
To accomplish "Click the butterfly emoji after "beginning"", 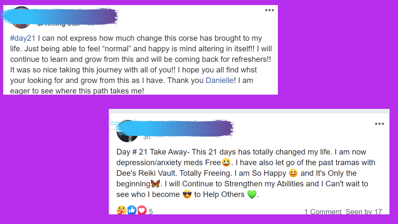I will (155, 184).
